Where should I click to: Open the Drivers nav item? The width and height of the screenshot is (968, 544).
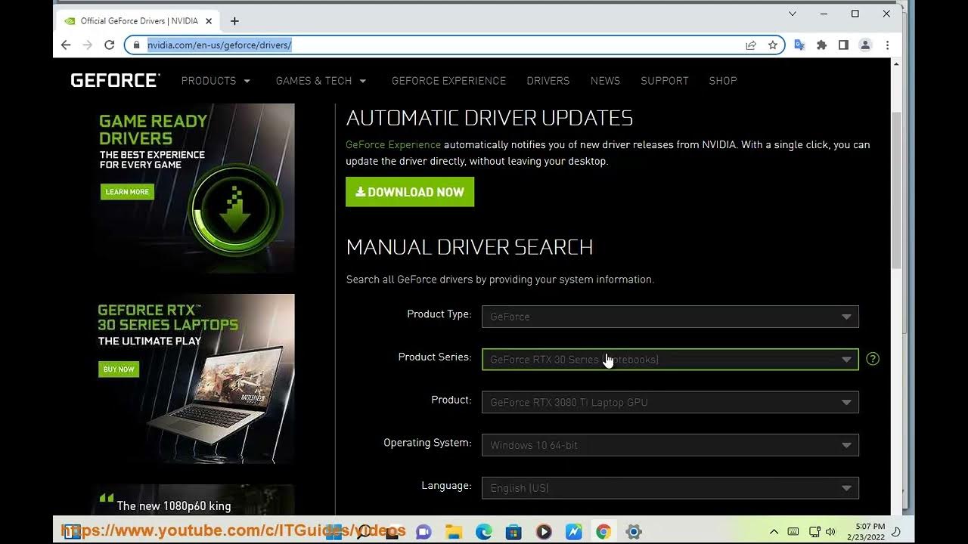click(x=548, y=81)
